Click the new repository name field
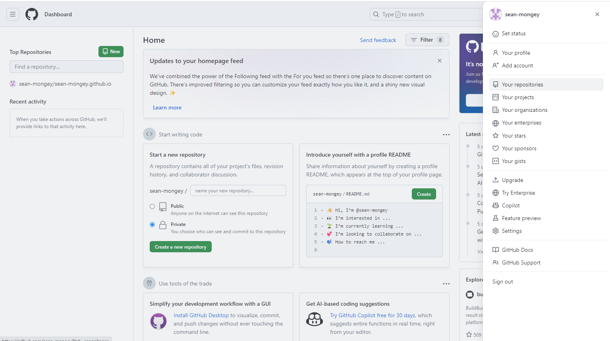Image resolution: width=610 pixels, height=341 pixels. tap(238, 190)
